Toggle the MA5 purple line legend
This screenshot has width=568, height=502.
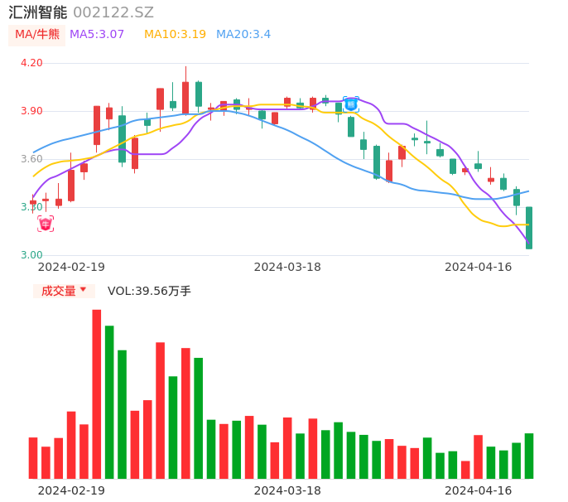[x=97, y=35]
